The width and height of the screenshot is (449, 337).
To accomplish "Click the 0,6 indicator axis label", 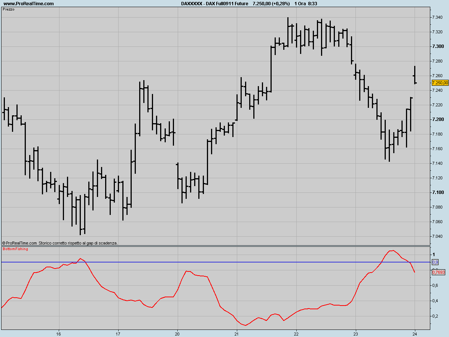I will pos(435,285).
